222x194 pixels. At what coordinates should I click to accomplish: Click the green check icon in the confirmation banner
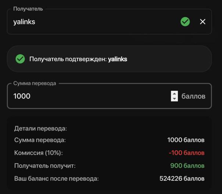pos(20,59)
